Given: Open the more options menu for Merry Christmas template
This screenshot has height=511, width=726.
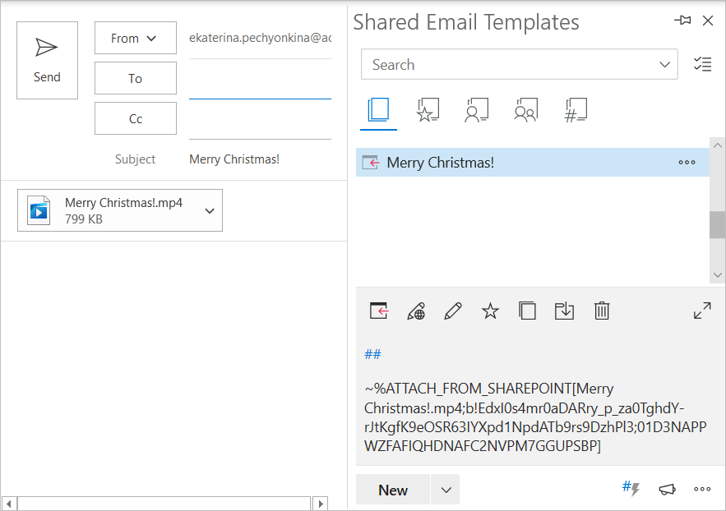Looking at the screenshot, I should tap(687, 162).
